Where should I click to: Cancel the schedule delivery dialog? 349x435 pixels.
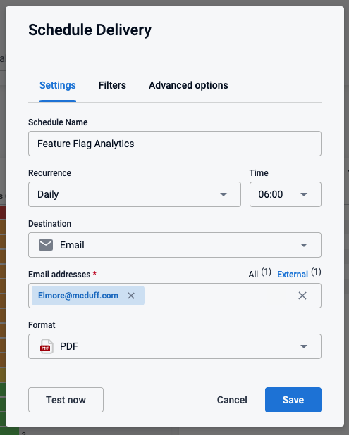pos(232,400)
